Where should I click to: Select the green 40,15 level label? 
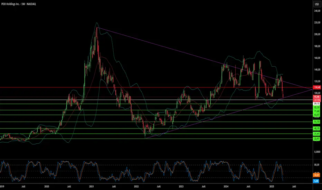click(316, 129)
